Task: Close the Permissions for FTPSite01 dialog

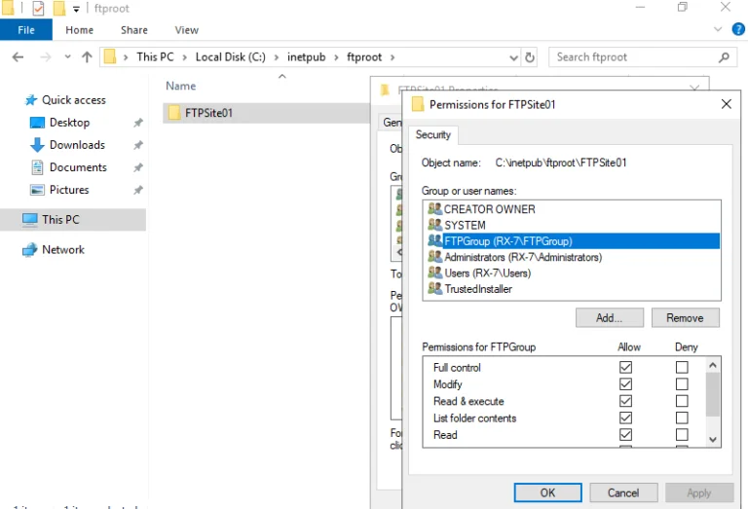Action: point(726,104)
